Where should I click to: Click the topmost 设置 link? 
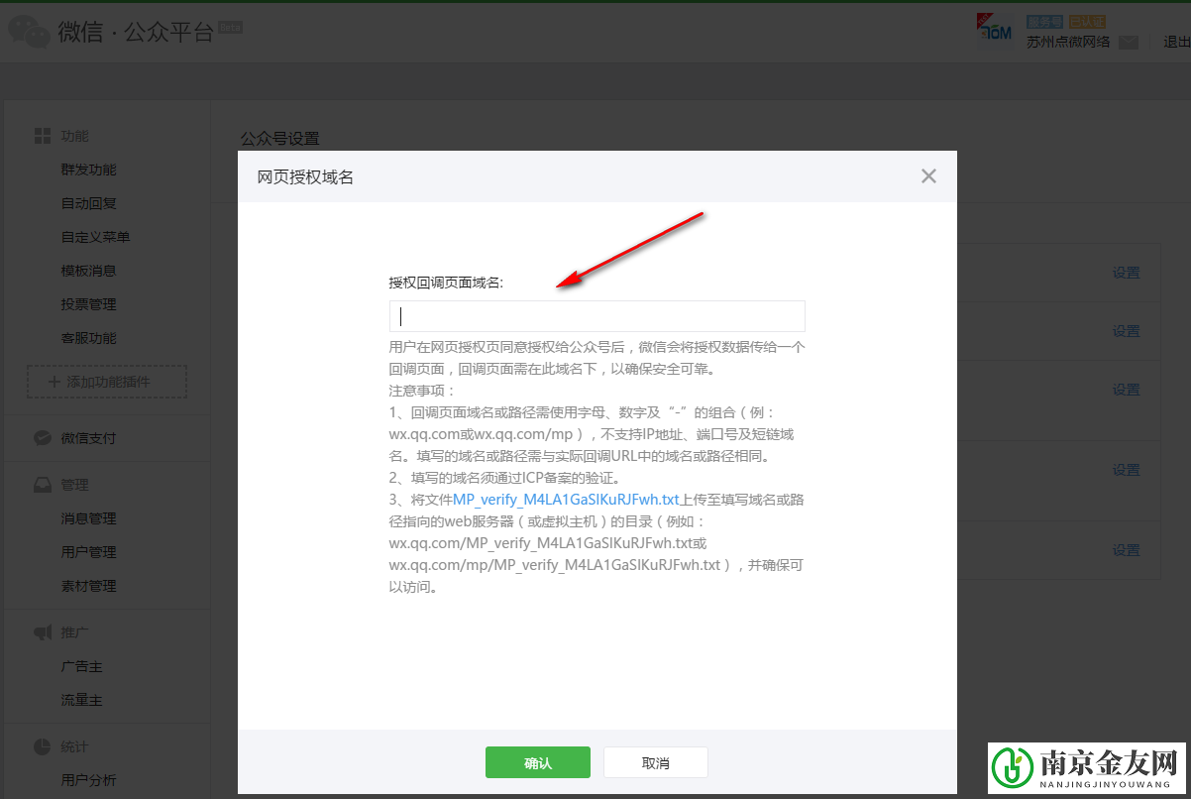(x=1126, y=271)
